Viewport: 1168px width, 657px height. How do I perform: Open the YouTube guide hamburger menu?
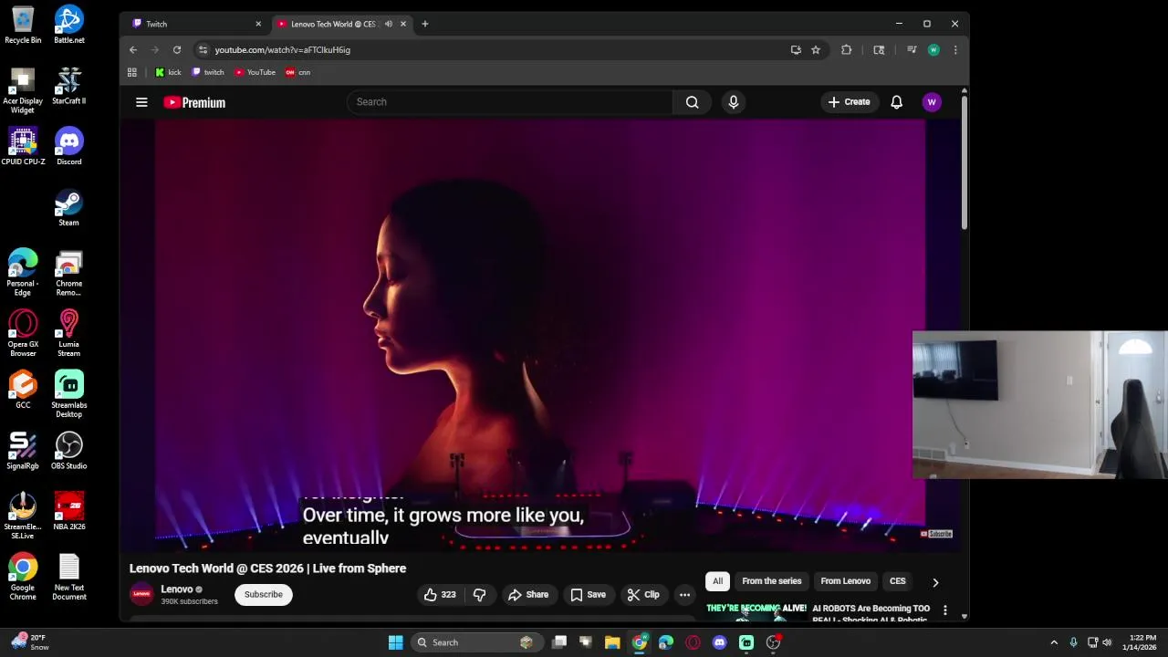pos(141,102)
